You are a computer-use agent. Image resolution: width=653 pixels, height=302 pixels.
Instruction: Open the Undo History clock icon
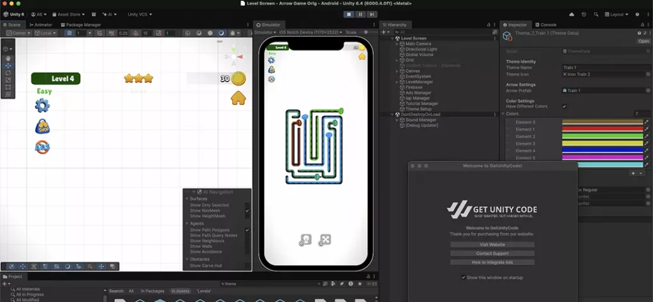pos(584,15)
